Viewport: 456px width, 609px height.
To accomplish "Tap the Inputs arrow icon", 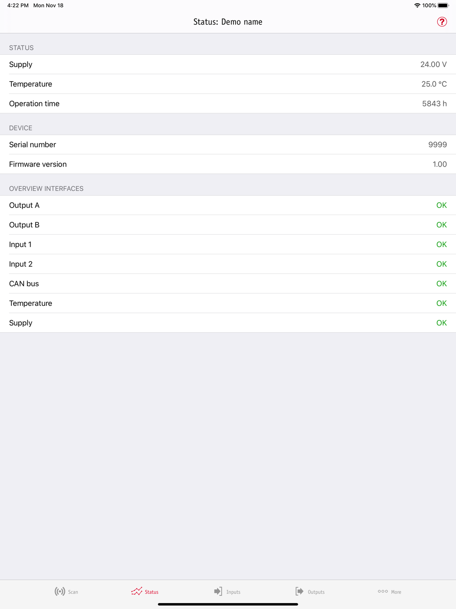I will click(x=218, y=591).
